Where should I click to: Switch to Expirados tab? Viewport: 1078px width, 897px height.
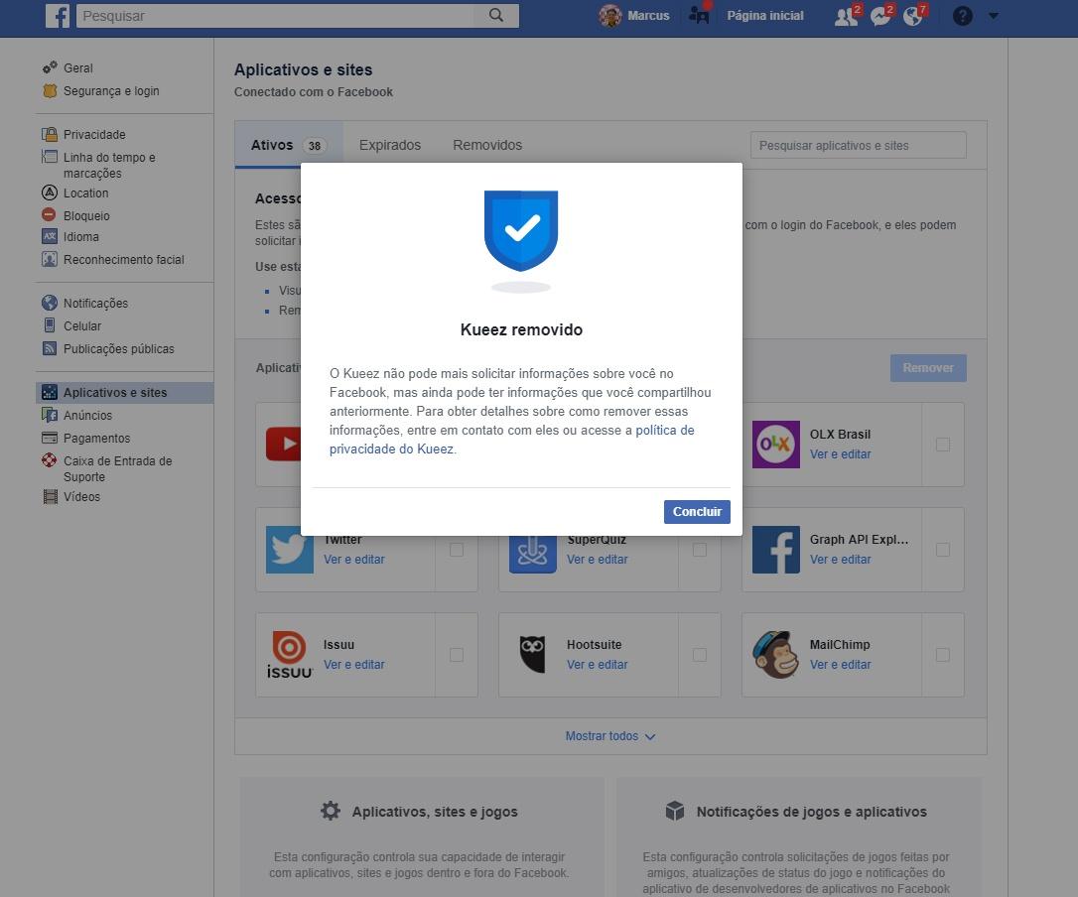tap(390, 145)
